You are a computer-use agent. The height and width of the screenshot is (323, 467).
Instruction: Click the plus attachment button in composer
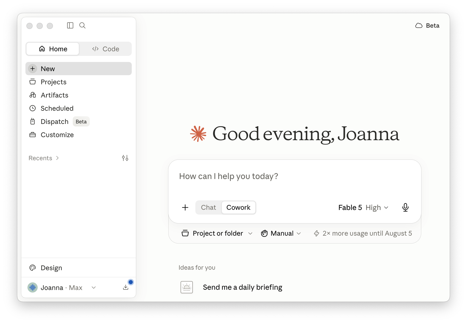pyautogui.click(x=185, y=207)
